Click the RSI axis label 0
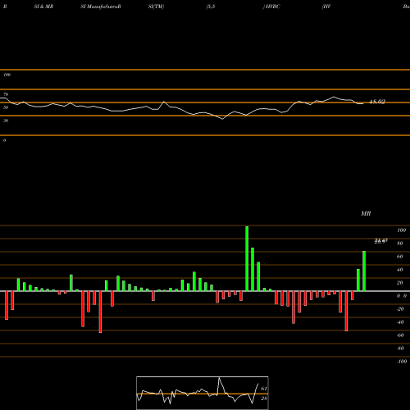This screenshot has height=410, width=410. pos(4,140)
